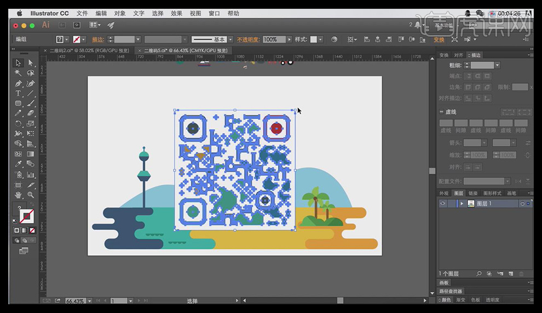Choose the Direct Selection tool

pos(31,63)
